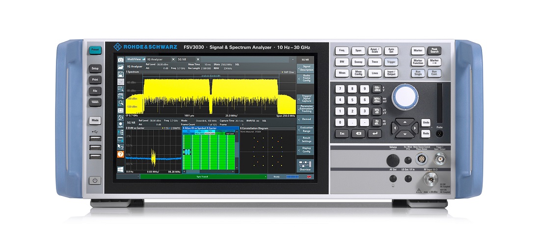
Task: Toggle the instrument power button
Action: 95,180
